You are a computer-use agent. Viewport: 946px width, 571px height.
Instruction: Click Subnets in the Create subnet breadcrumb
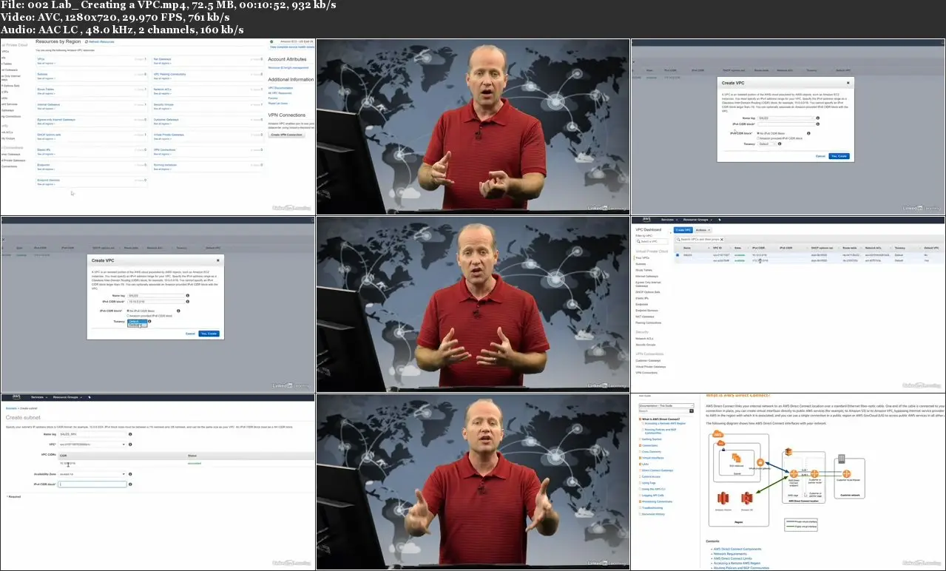coord(11,408)
